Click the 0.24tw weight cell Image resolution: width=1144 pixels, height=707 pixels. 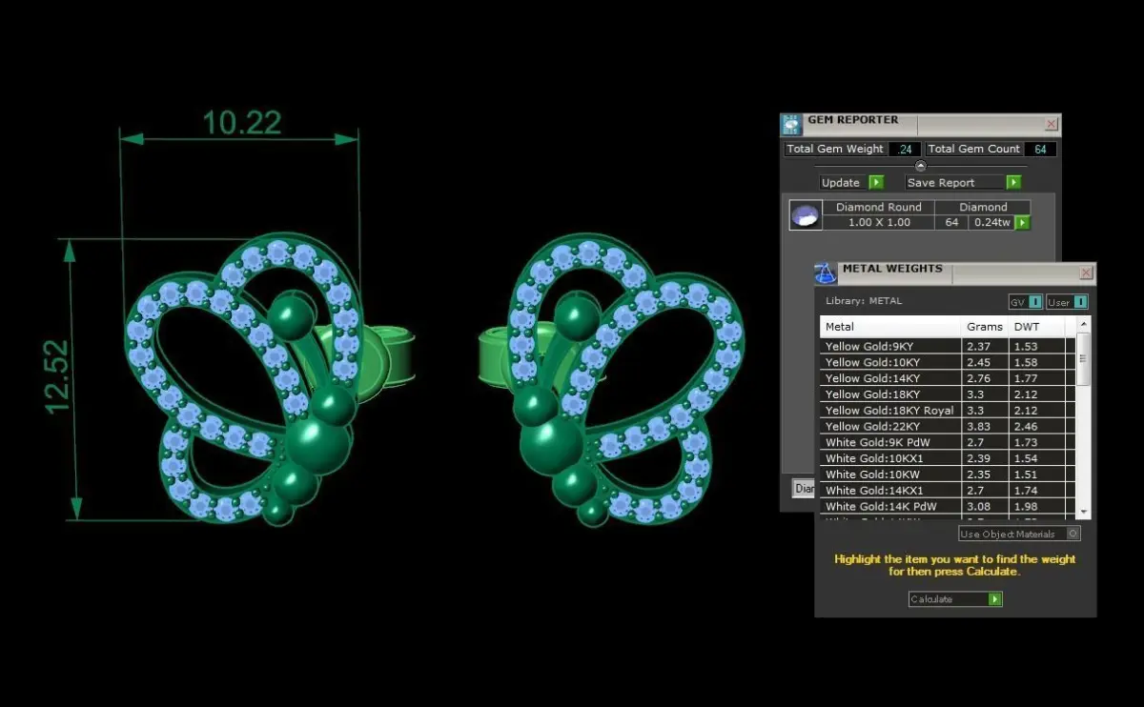[x=991, y=222]
